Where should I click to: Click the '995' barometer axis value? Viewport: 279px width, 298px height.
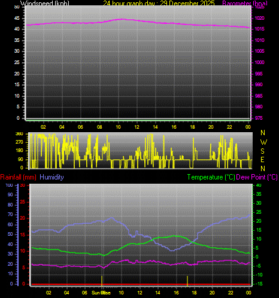tap(259, 74)
